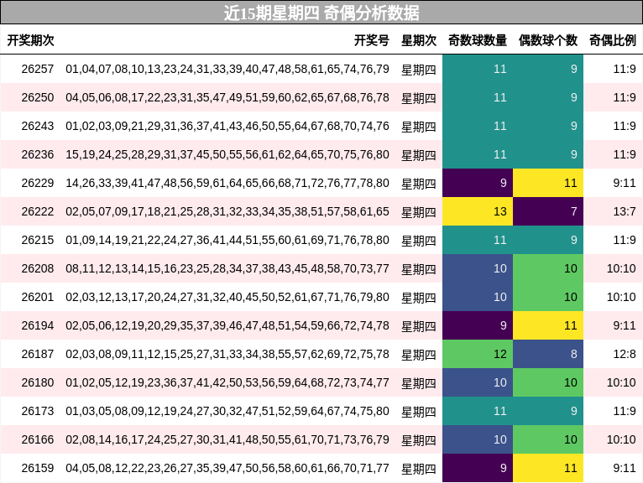Viewport: 643px width, 483px height.
Task: Click purple odd count 9 in row 26229
Action: click(x=478, y=183)
